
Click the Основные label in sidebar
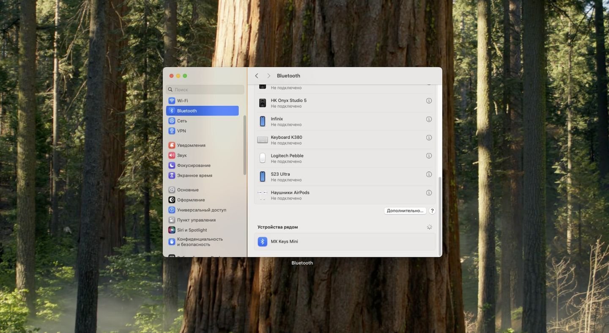pyautogui.click(x=188, y=190)
